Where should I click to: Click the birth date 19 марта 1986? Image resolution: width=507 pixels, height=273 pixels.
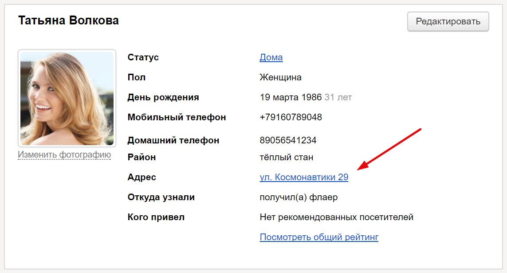click(291, 97)
